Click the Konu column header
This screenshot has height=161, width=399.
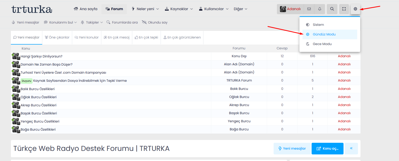click(x=26, y=48)
